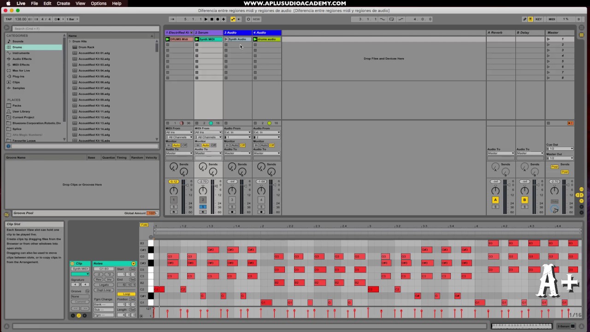
Task: Arm track 4 for recording
Action: pyautogui.click(x=261, y=212)
